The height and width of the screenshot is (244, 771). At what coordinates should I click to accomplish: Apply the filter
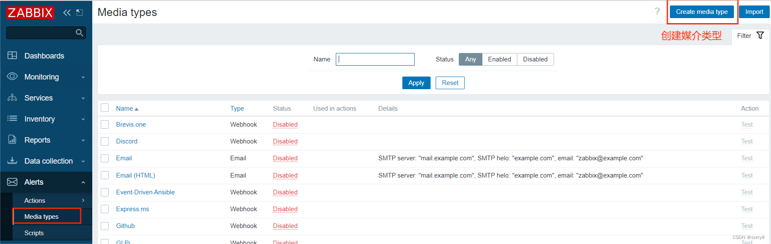[x=416, y=83]
